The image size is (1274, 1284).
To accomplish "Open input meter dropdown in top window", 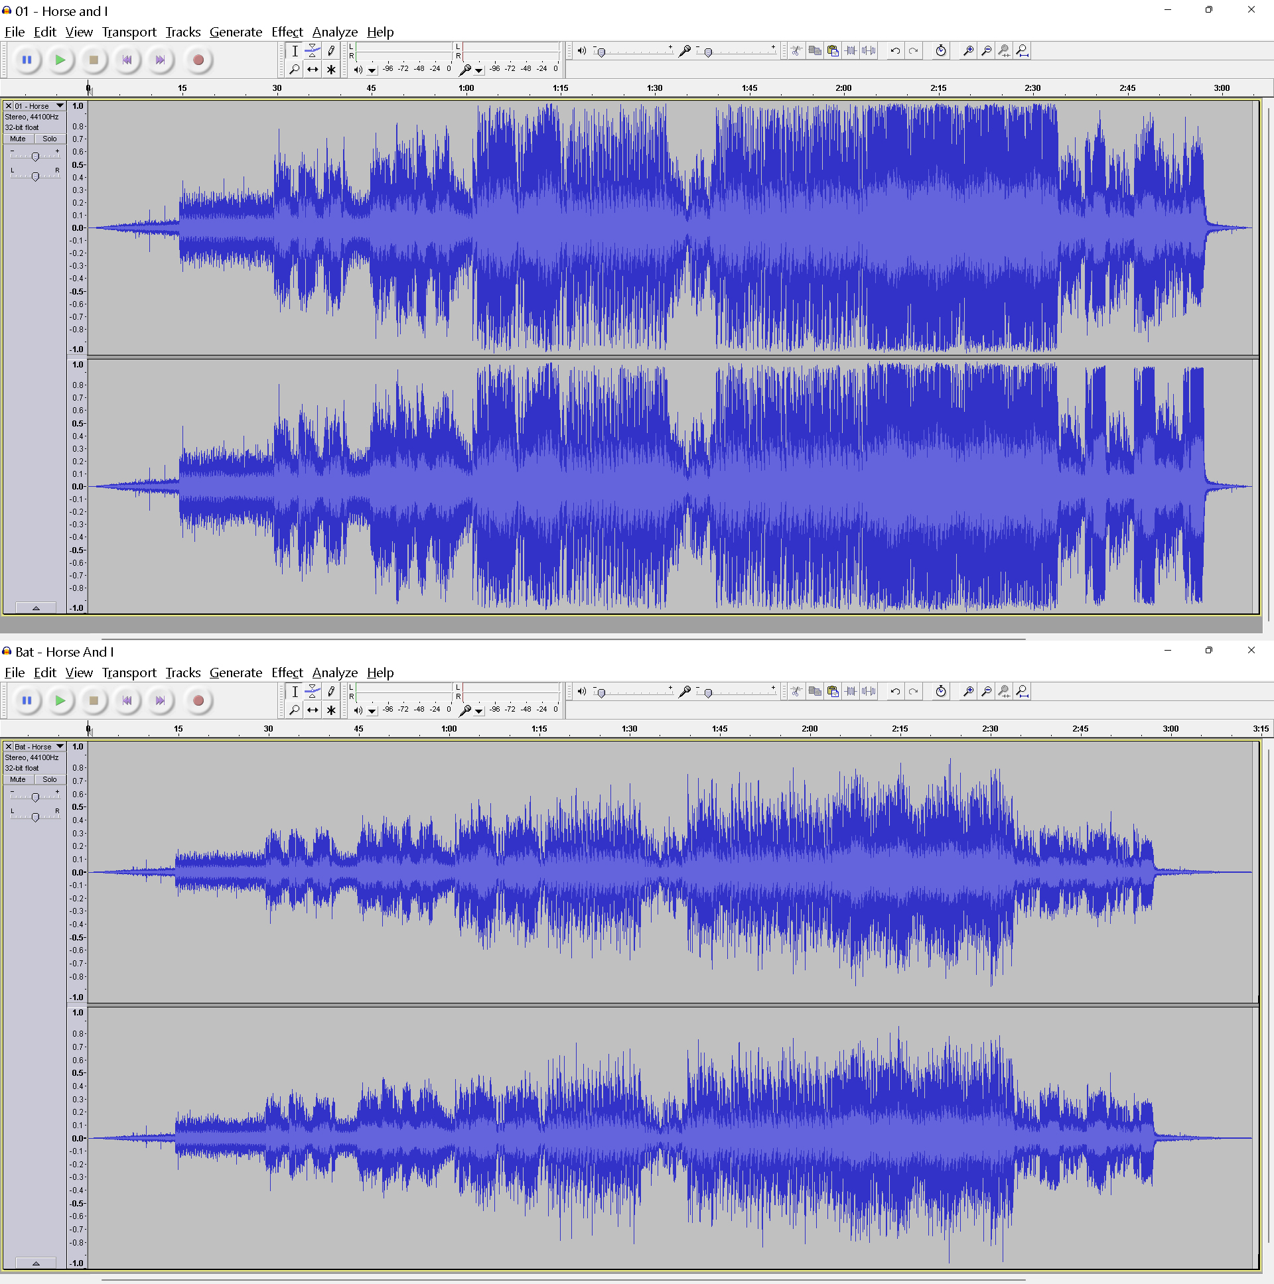I will tap(479, 70).
